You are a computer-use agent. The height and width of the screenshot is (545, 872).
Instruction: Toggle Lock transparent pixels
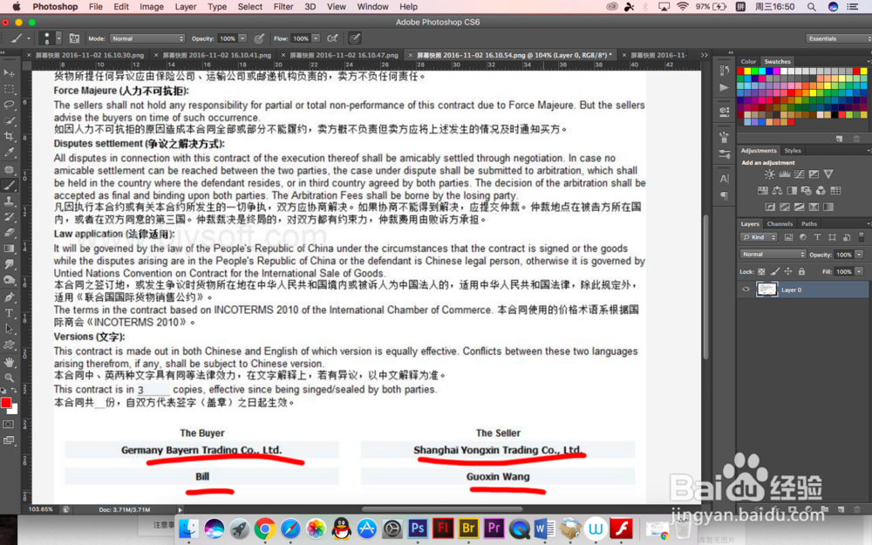761,271
